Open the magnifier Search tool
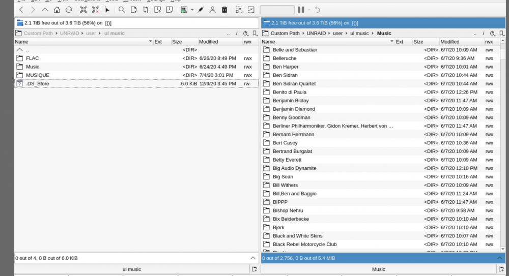 pyautogui.click(x=122, y=10)
